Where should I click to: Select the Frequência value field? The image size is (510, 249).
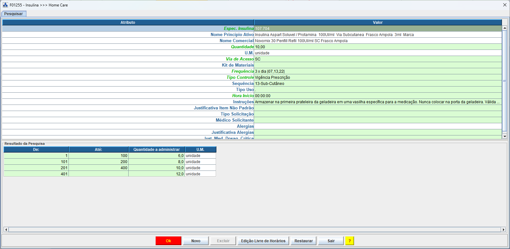[378, 71]
